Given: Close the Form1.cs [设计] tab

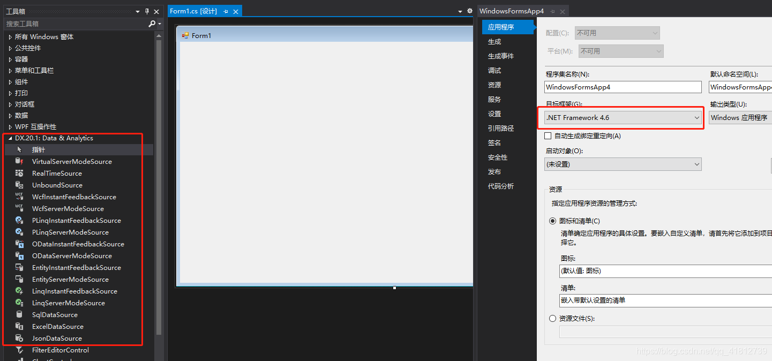Looking at the screenshot, I should (236, 11).
